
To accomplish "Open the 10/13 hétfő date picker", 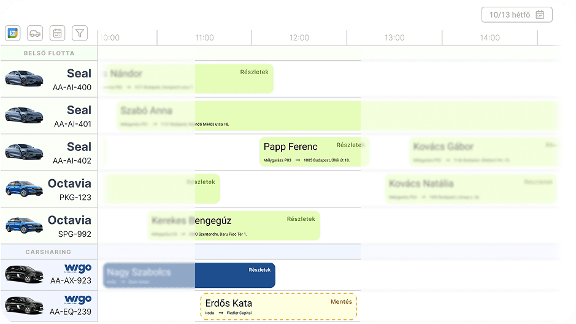I will [x=510, y=15].
